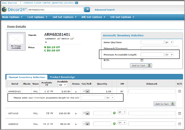
Task: Open the UM dropdown for A092910
Action: point(122,123)
